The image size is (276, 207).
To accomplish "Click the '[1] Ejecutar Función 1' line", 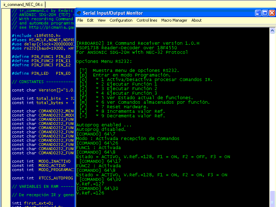I will 118,84.
